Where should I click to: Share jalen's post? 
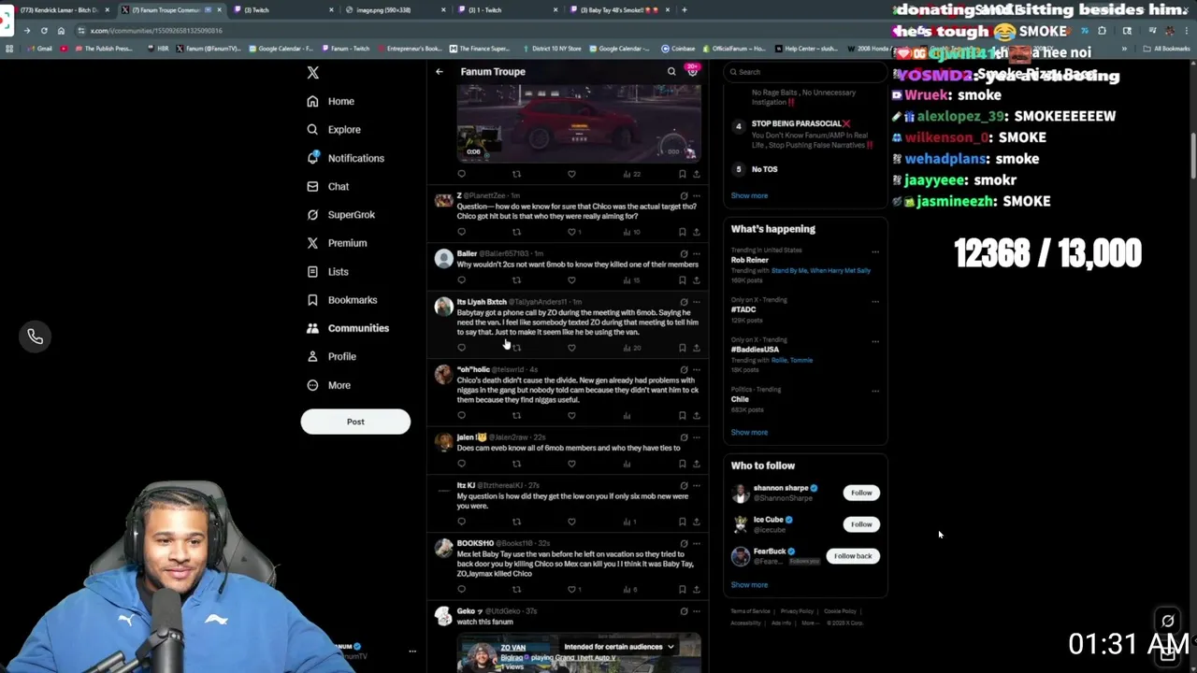pos(696,464)
